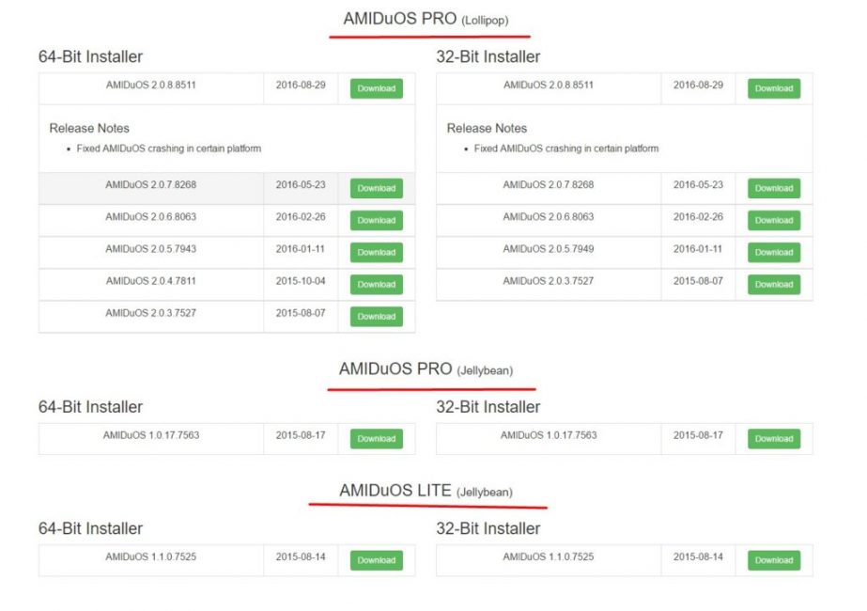Click AMIDuOS LITE (Jellybean) heading
Image resolution: width=867 pixels, height=611 pixels.
pos(426,491)
